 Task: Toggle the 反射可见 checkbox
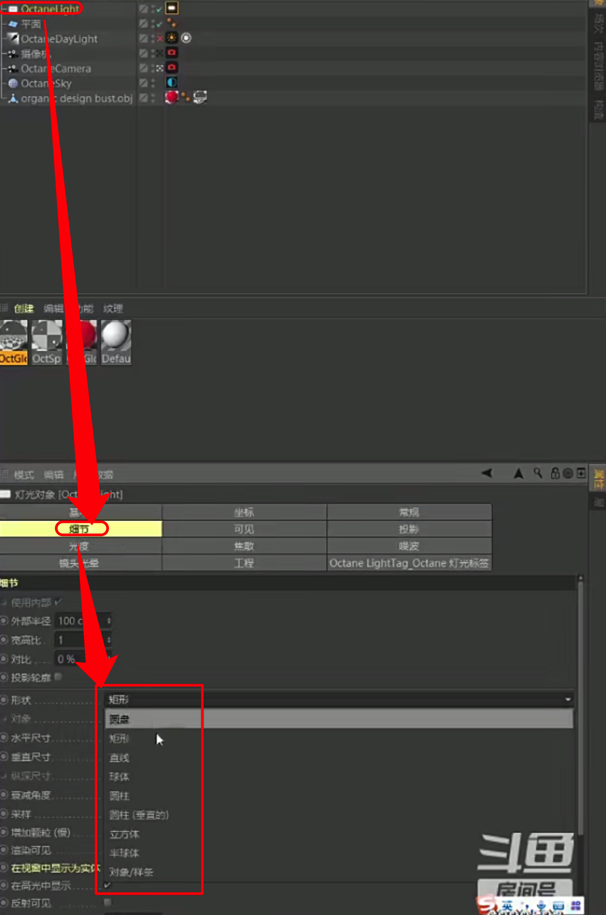click(x=107, y=902)
